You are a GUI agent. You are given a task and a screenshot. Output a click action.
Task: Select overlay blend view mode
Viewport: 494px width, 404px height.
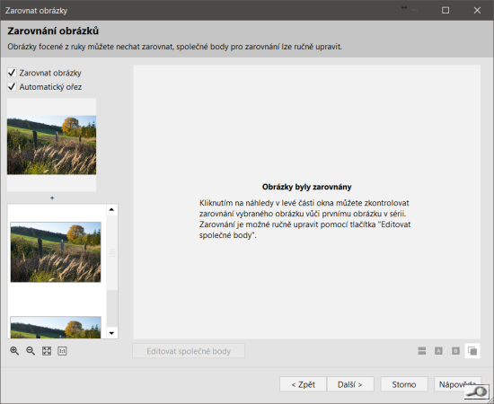click(472, 351)
